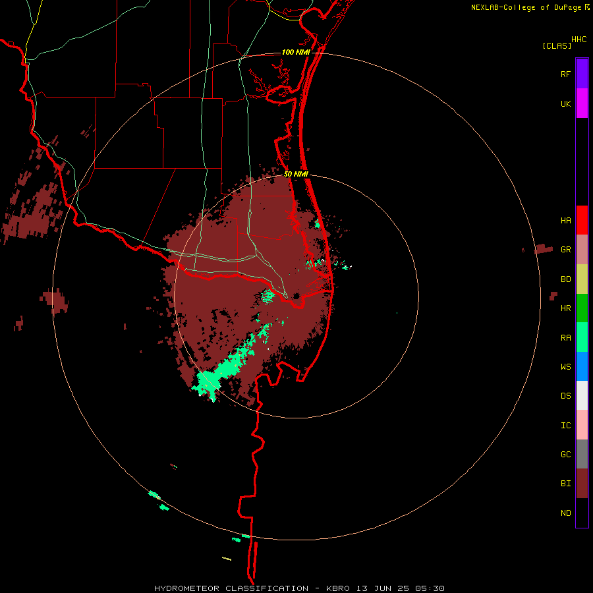Screen dimensions: 593x593
Task: Click the ND legend label
Action: coord(566,513)
